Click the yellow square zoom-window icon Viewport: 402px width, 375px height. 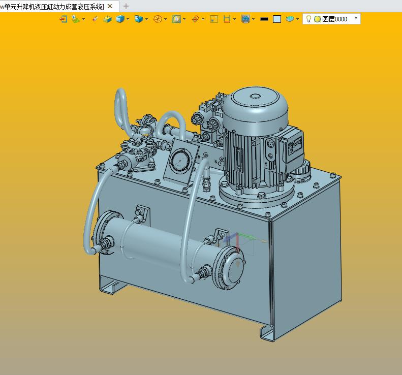tap(214, 19)
